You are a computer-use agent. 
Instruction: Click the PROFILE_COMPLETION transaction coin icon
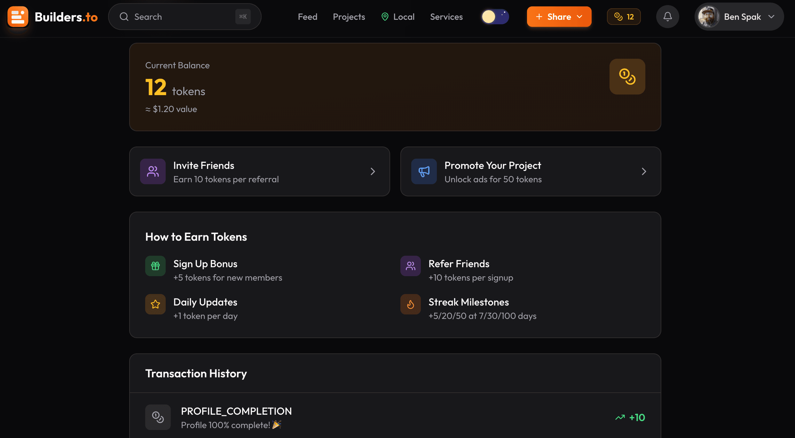(158, 417)
